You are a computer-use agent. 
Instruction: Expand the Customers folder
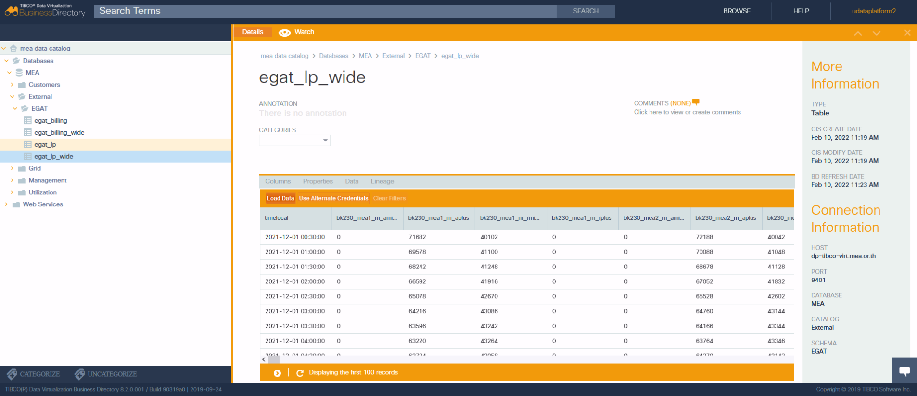pyautogui.click(x=12, y=85)
